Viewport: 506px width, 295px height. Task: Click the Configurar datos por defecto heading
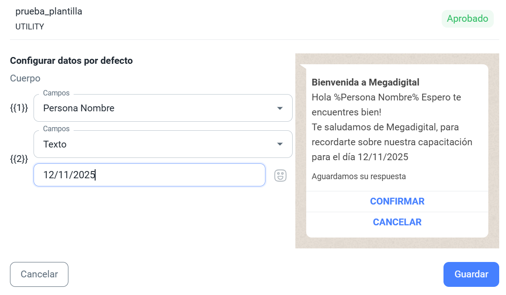[x=71, y=61]
